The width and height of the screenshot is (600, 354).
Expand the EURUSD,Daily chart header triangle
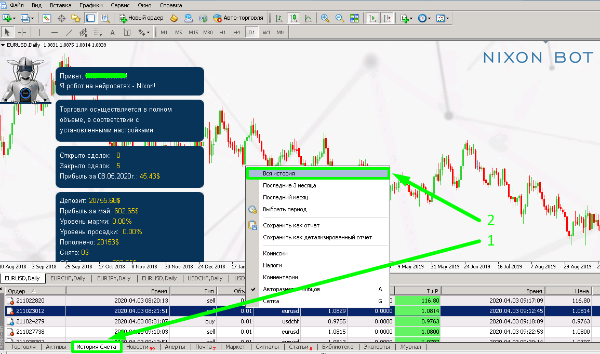pos(3,45)
